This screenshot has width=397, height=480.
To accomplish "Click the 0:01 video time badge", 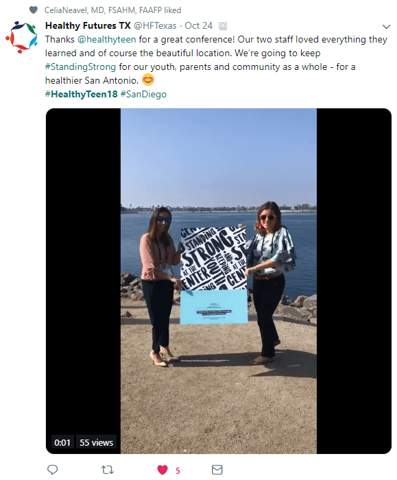I will pyautogui.click(x=62, y=442).
